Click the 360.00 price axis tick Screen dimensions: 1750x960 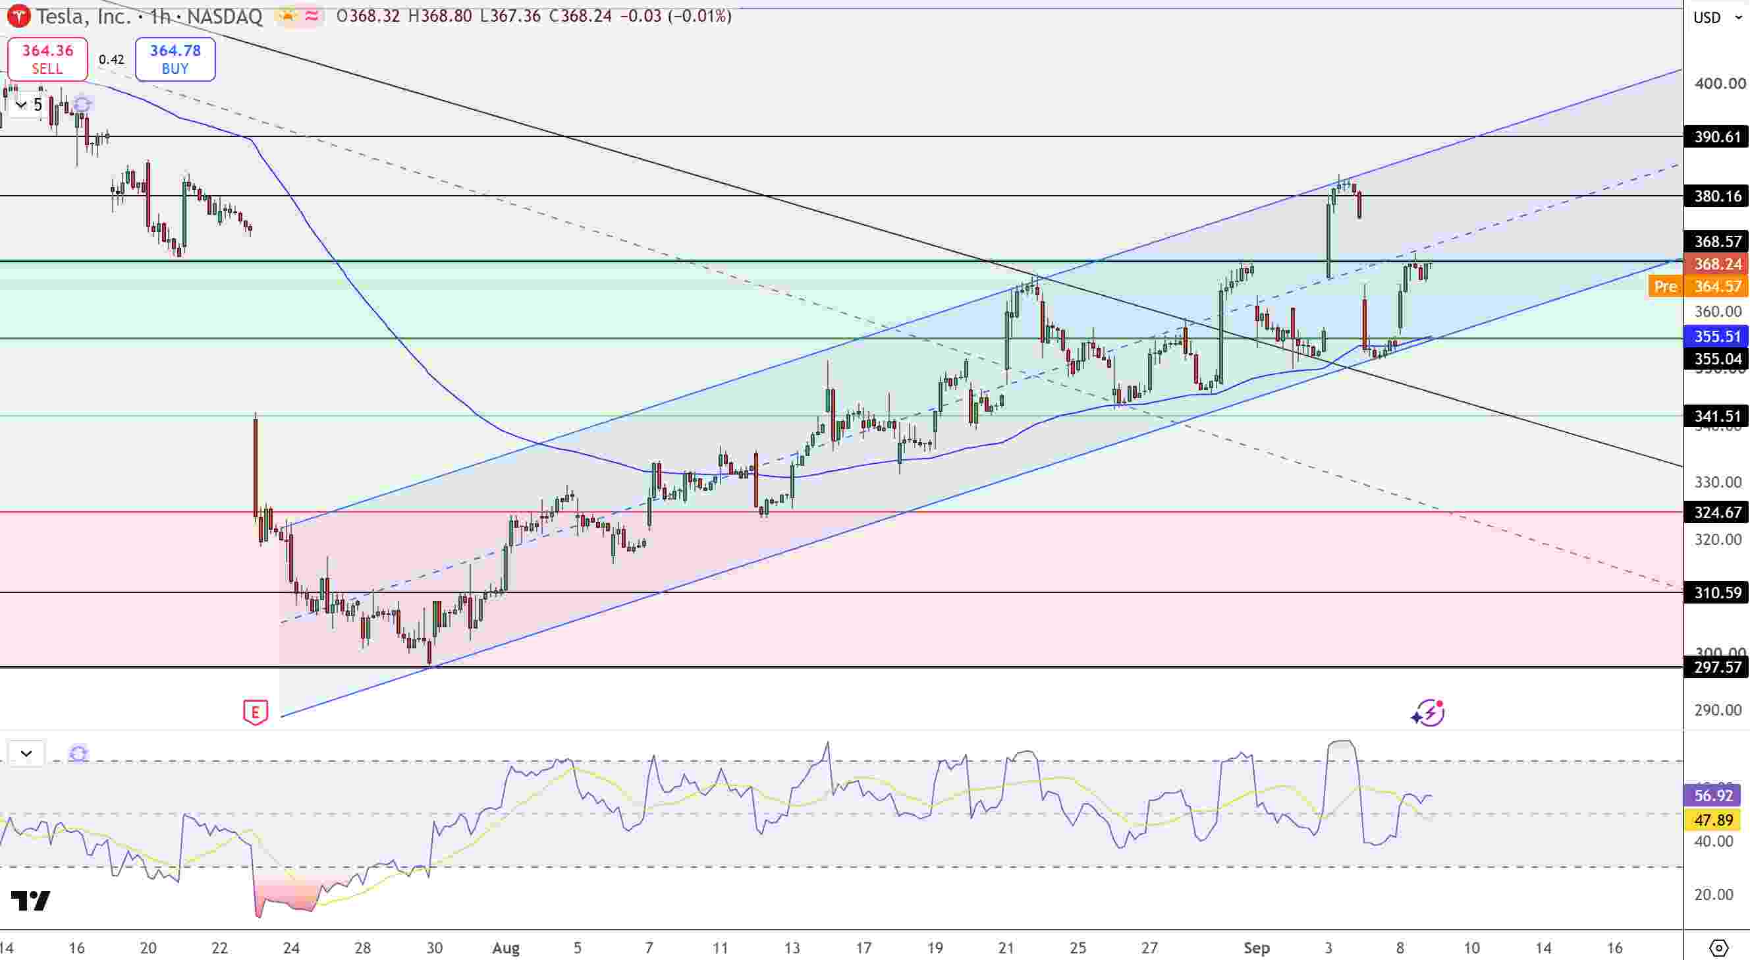pyautogui.click(x=1718, y=311)
